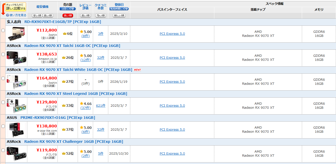Open the 玄人志向 RD-RX9070XT-E16GB/TP product thumbnail

(x=16, y=34)
